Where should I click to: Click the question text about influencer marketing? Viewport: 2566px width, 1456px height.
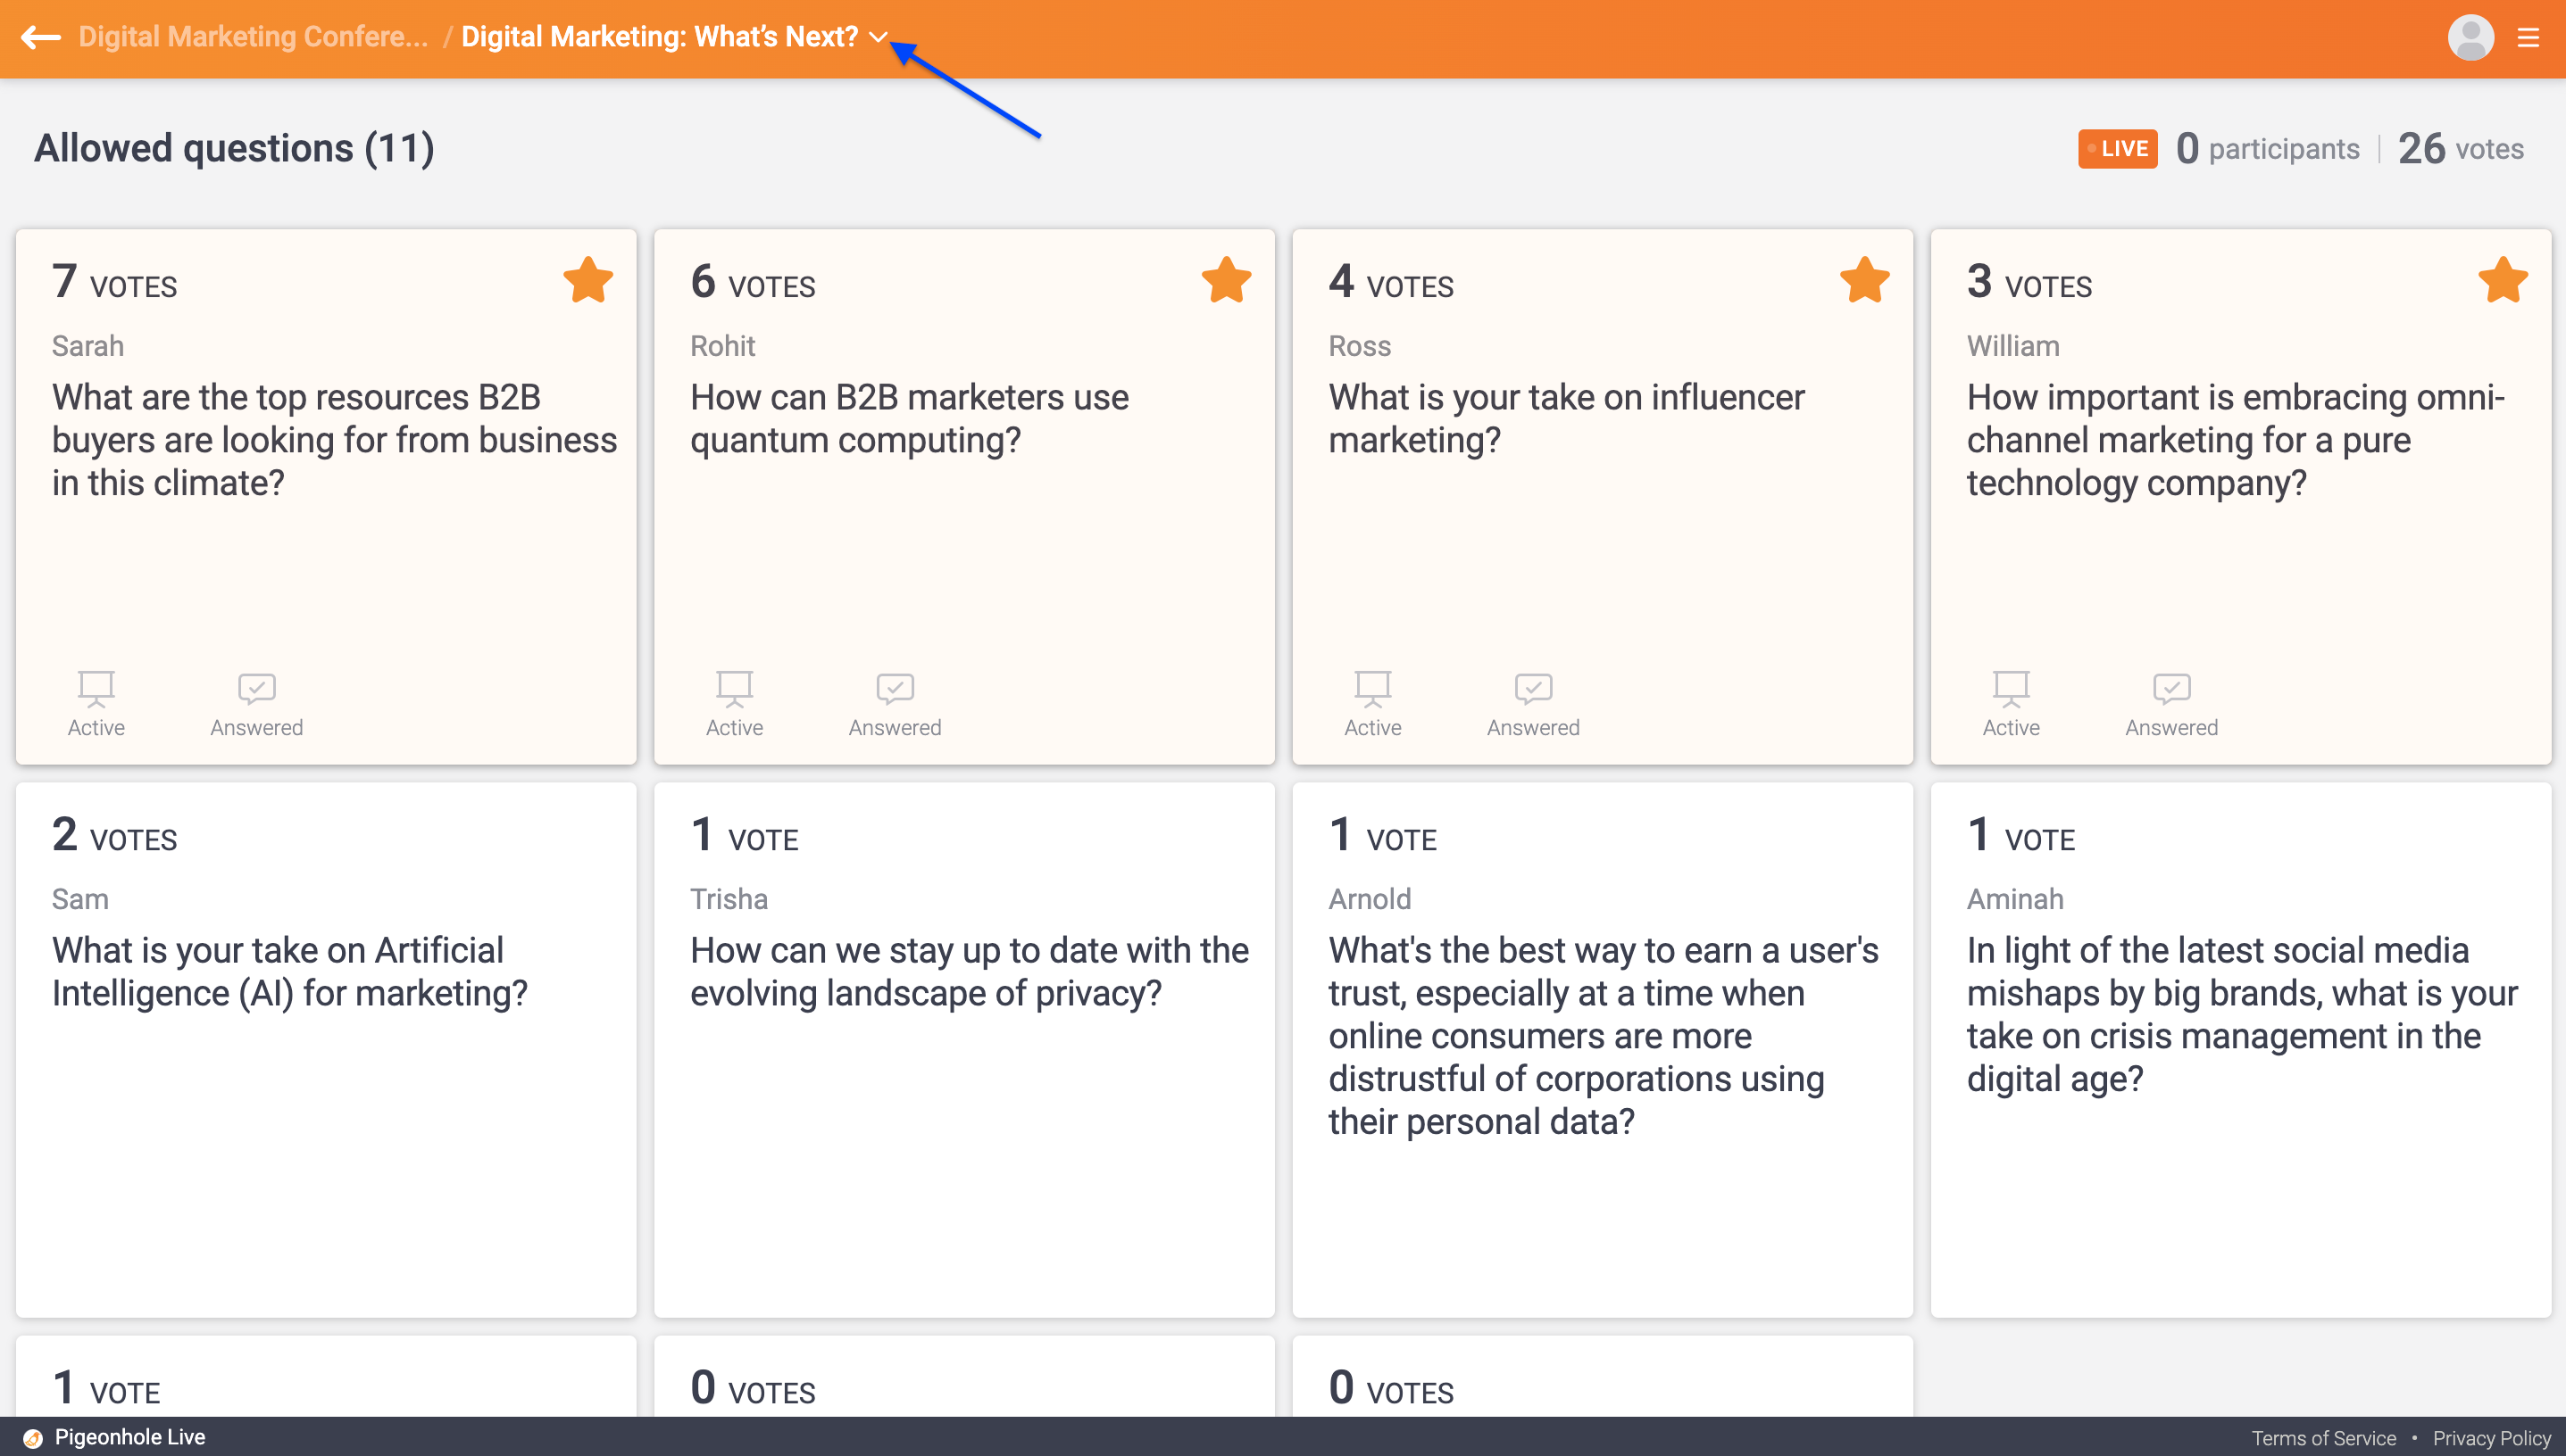click(1566, 419)
